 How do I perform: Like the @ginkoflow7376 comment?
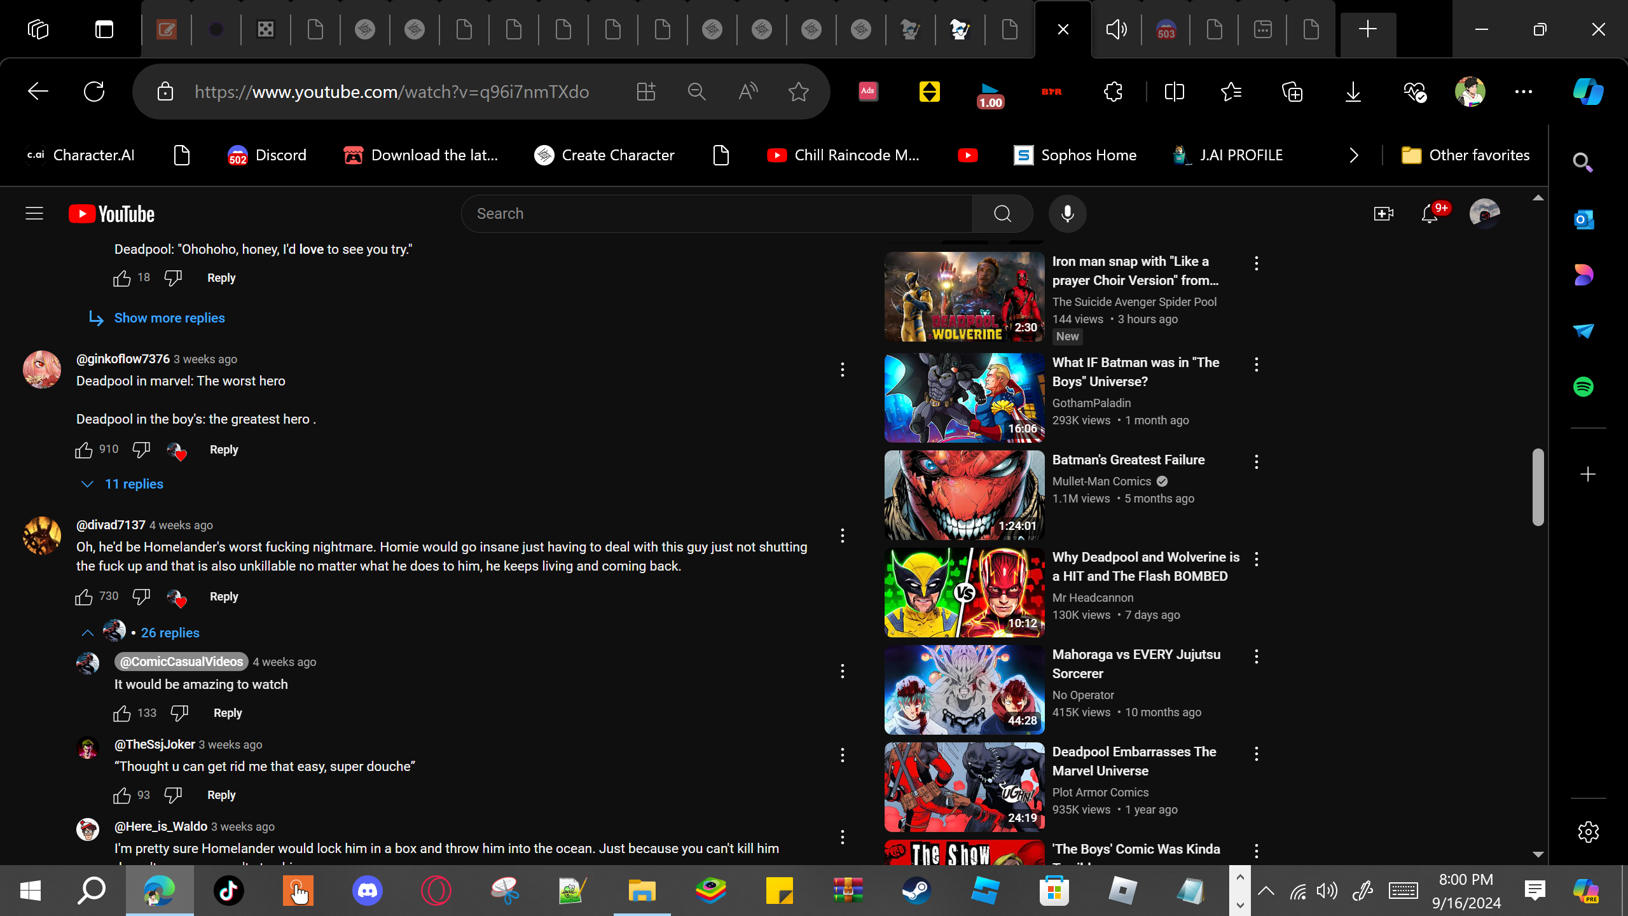tap(84, 450)
